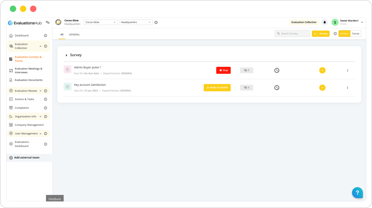View comments count on Admin Buyer pulse
372x208 pixels.
pos(246,70)
